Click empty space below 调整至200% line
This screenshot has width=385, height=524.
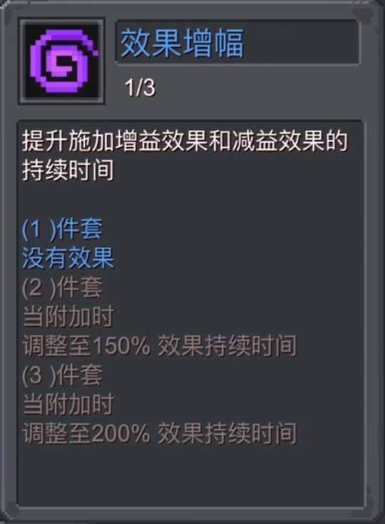tap(191, 475)
